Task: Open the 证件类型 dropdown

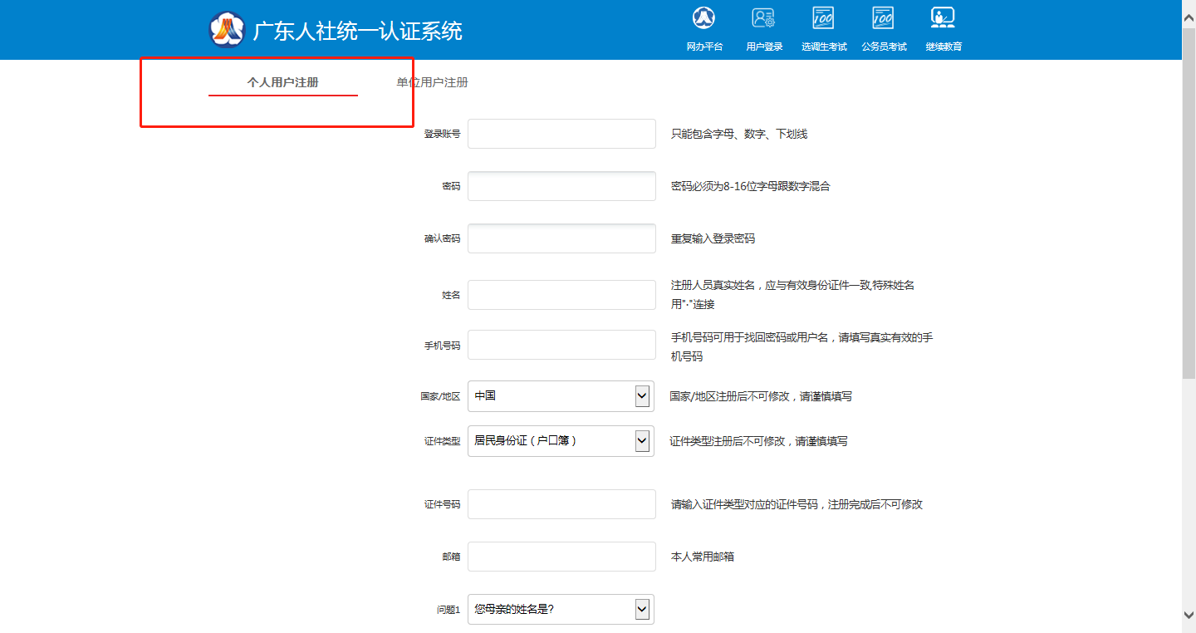Action: pyautogui.click(x=561, y=441)
